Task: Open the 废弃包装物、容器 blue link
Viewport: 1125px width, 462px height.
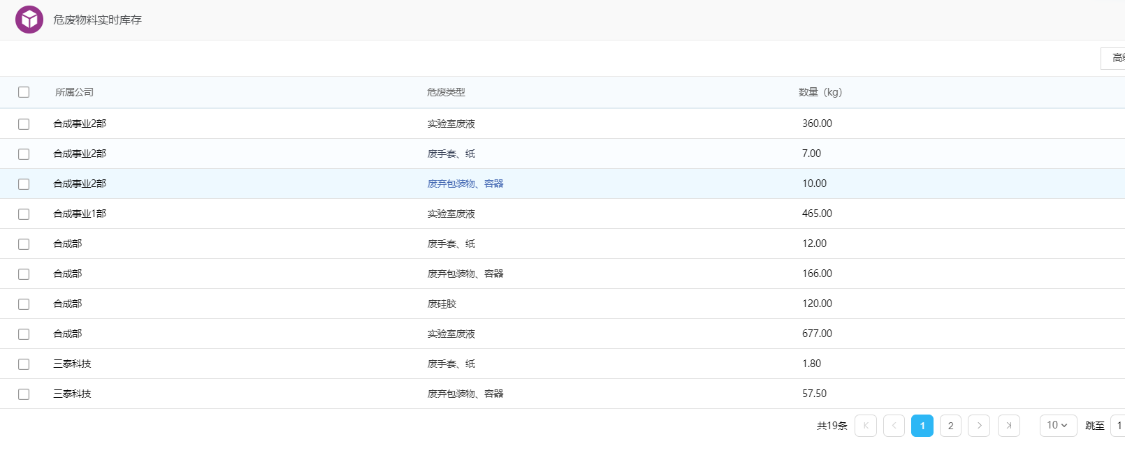Action: click(x=465, y=184)
